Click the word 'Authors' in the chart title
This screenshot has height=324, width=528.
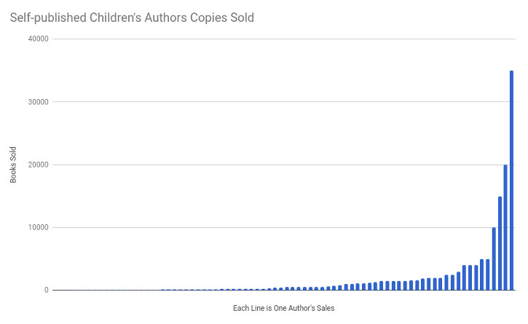(x=165, y=17)
